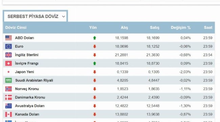Screen dimensions: 220x122
Task: Select Norveç Kronu change -1,11%
Action: (x=185, y=89)
